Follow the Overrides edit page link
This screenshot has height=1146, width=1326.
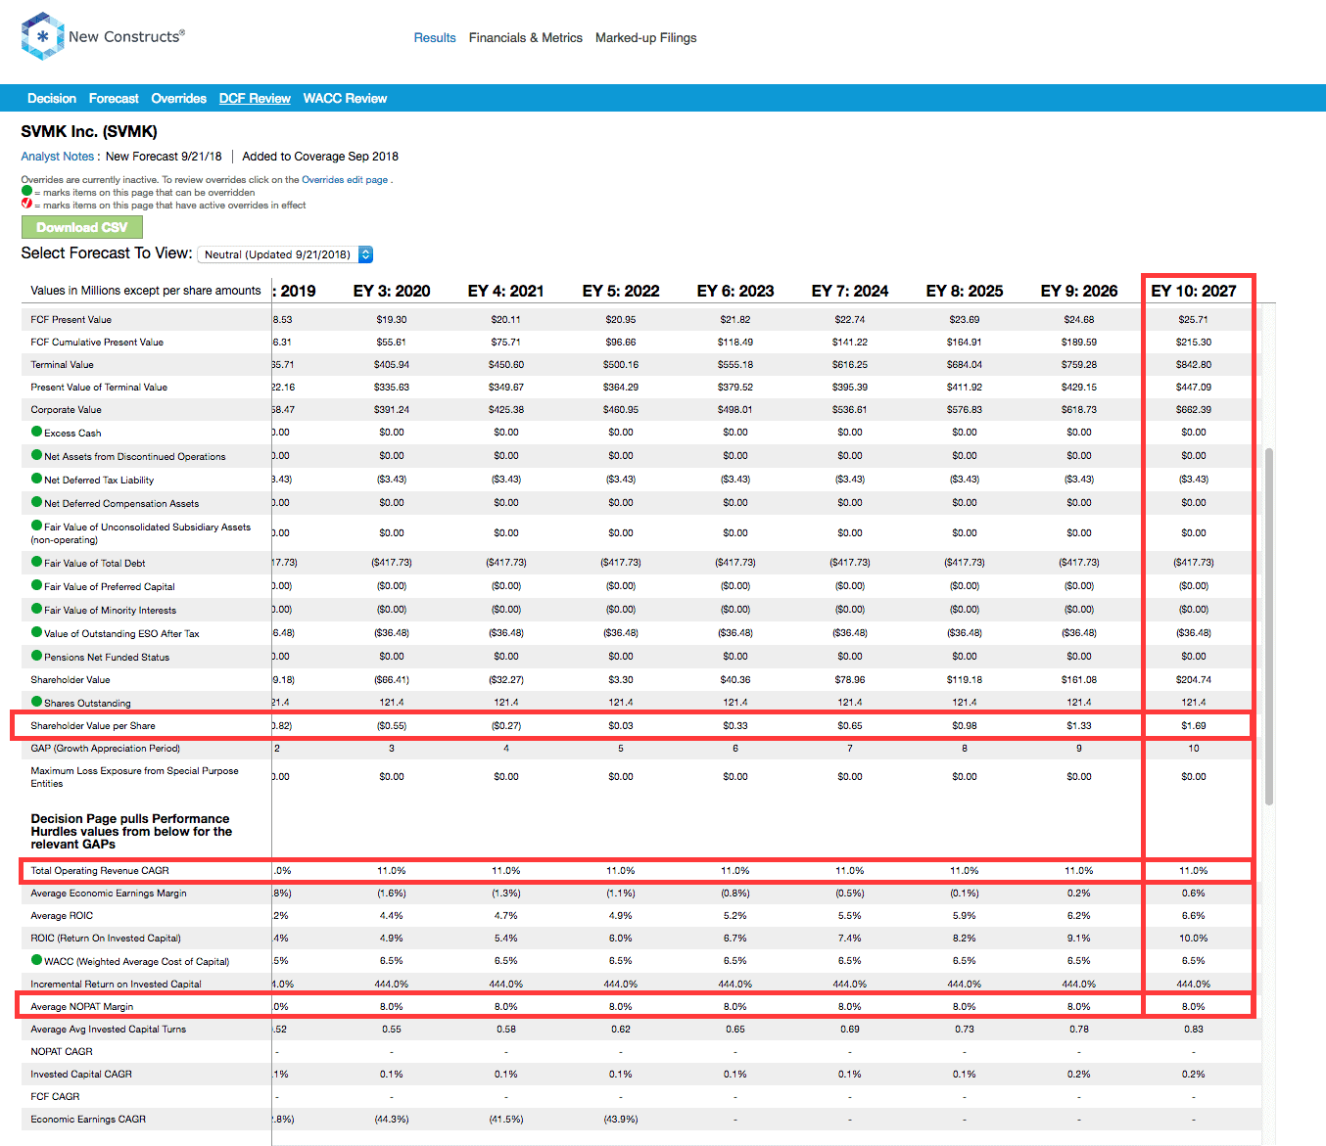coord(345,180)
